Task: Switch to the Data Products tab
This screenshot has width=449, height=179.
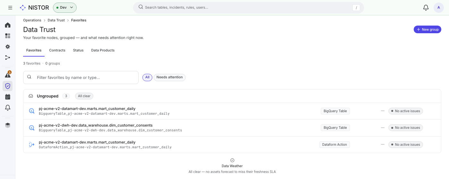Action: click(103, 50)
